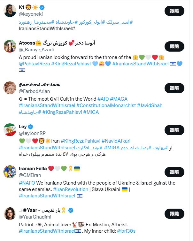Image resolution: width=193 pixels, height=241 pixels.
Task: Click K1's blue verified badge
Action: pyautogui.click(x=42, y=8)
